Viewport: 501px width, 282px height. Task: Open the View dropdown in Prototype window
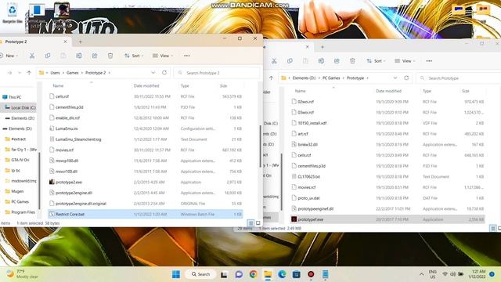pyautogui.click(x=405, y=61)
